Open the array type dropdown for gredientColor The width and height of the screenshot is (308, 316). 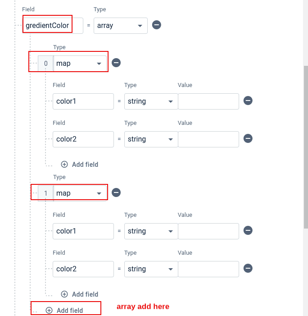tap(120, 26)
